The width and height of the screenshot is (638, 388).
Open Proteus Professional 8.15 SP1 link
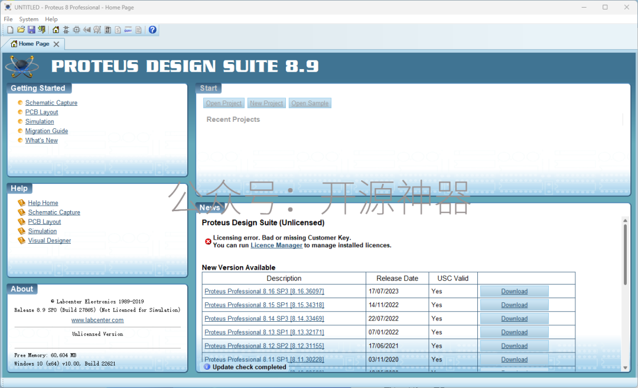click(x=265, y=305)
